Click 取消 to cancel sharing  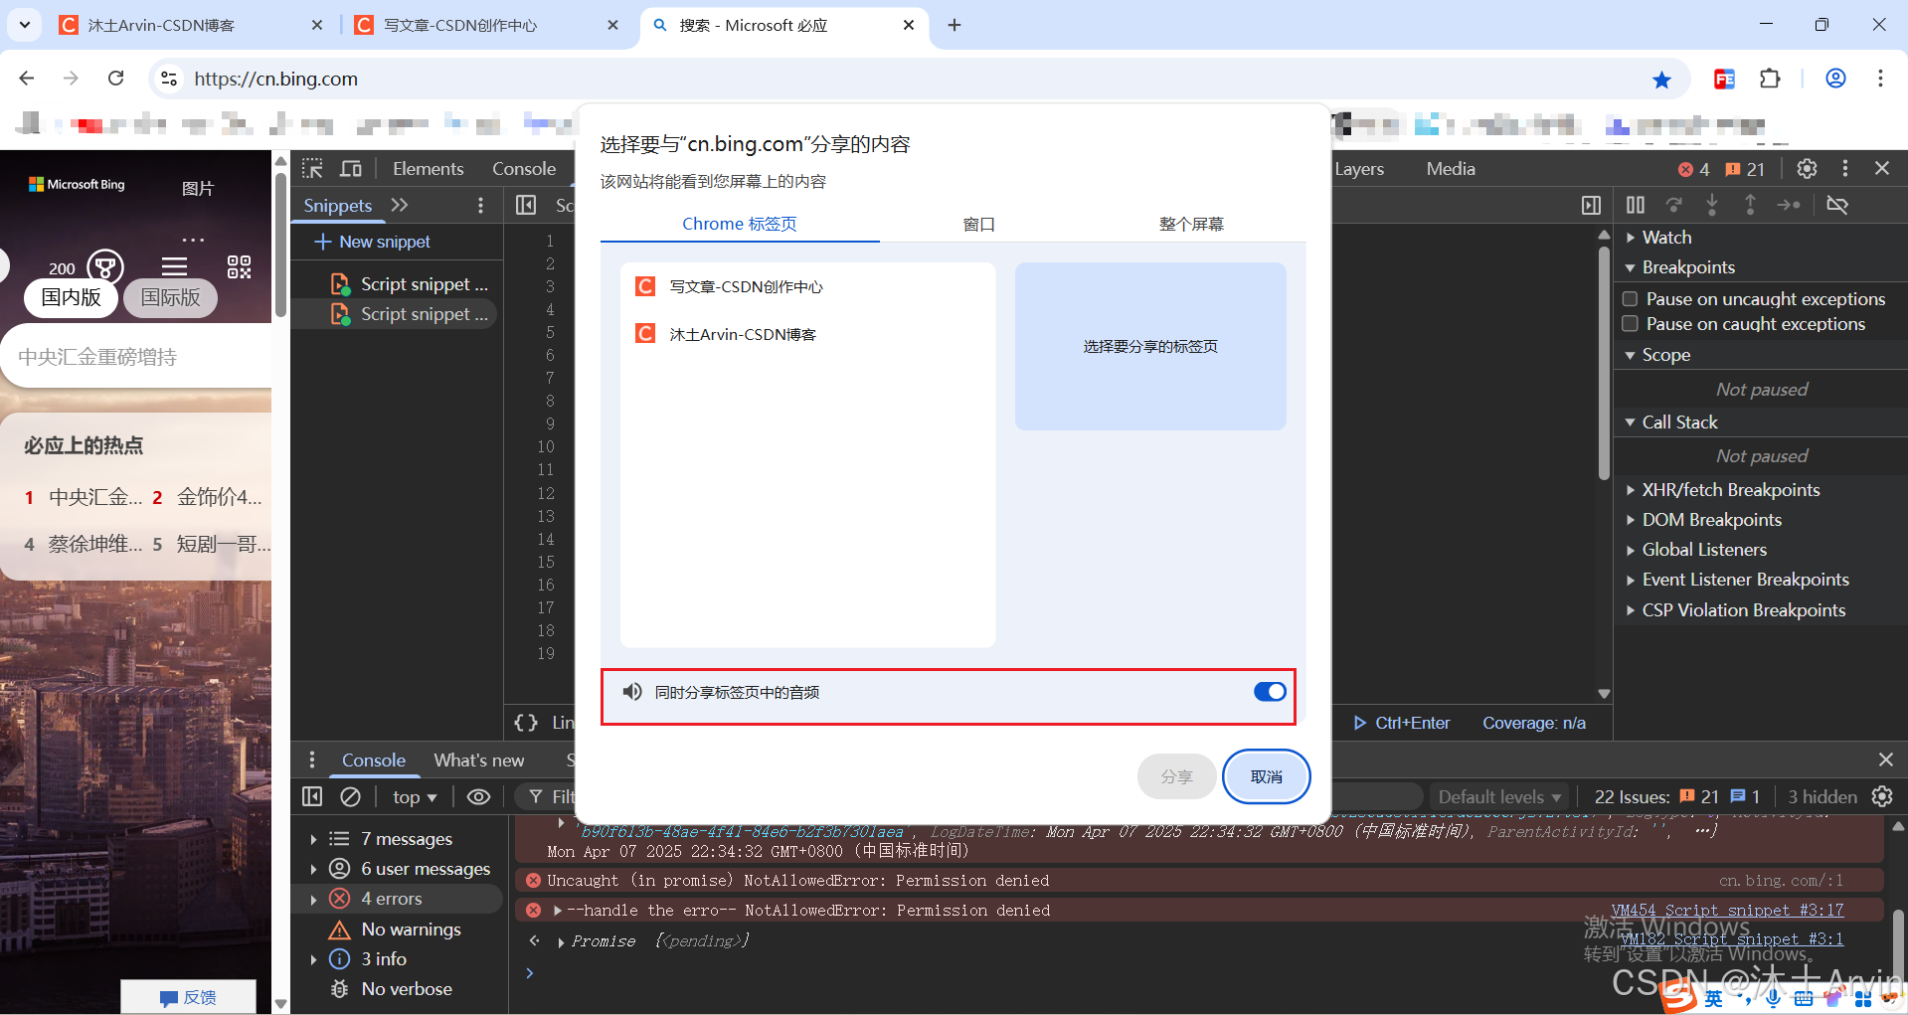pyautogui.click(x=1266, y=776)
